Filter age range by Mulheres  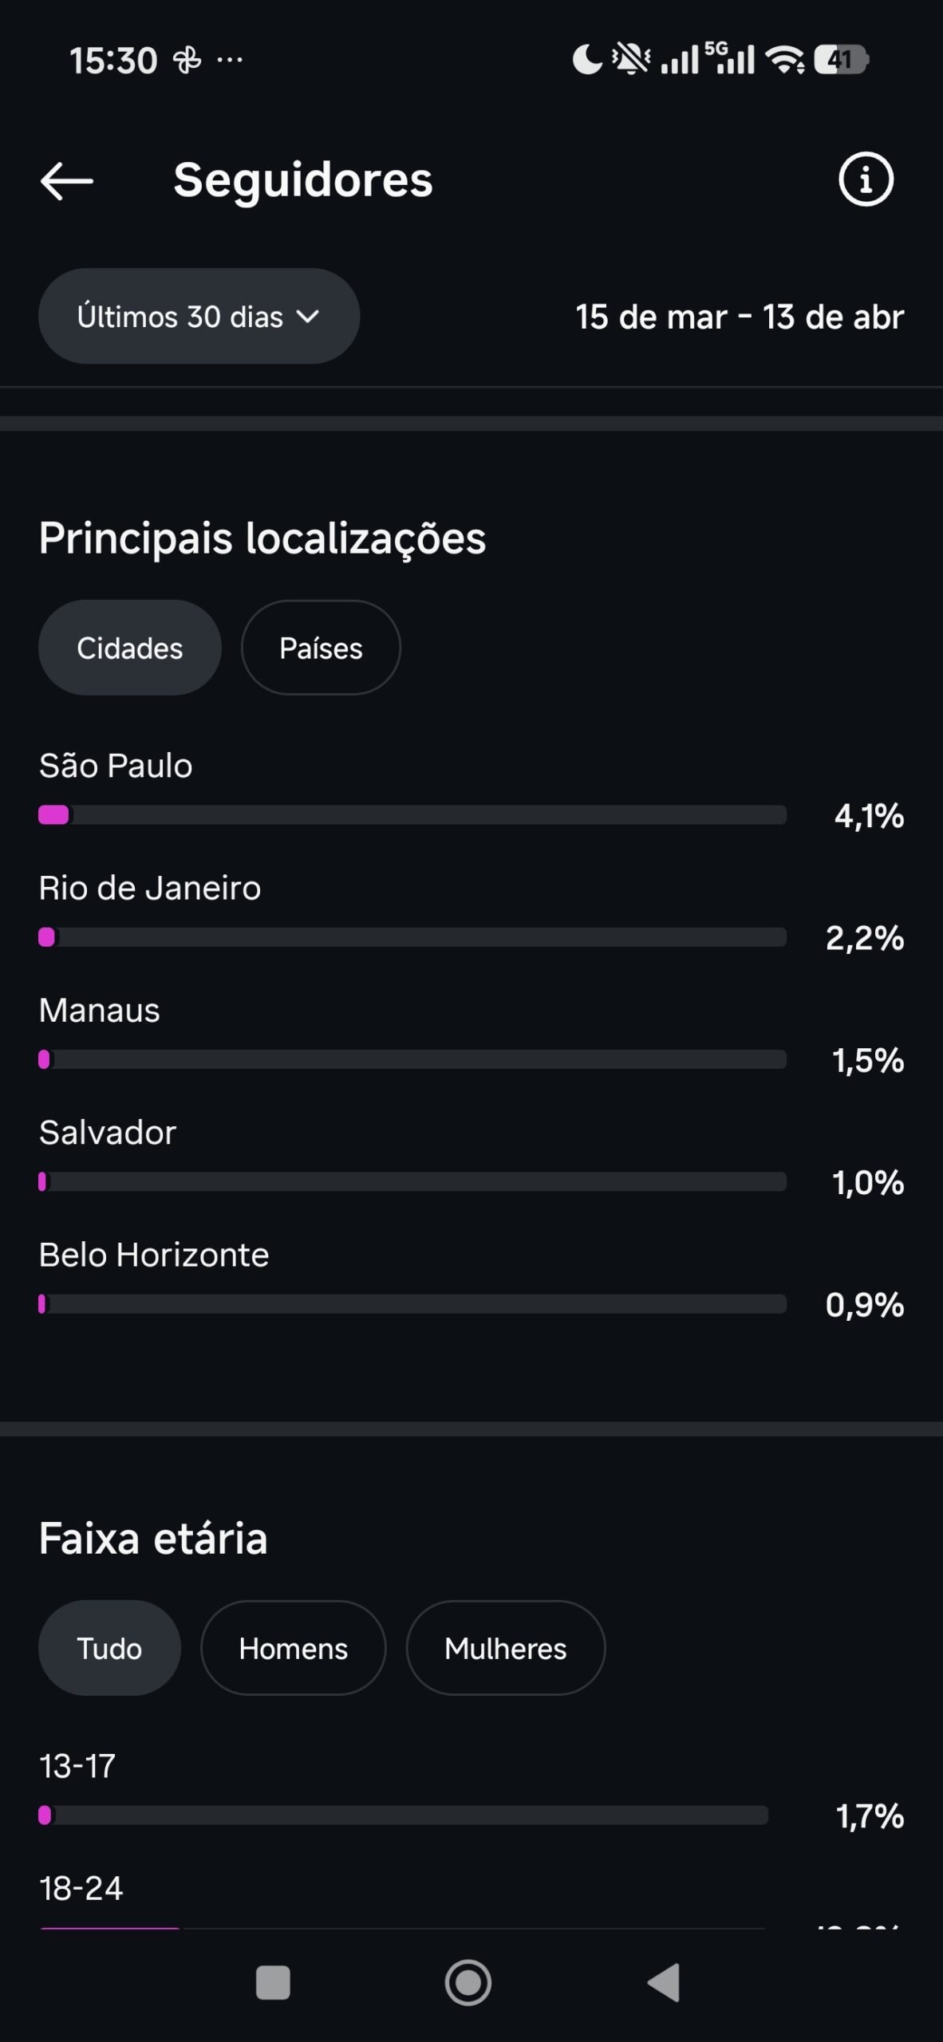505,1648
